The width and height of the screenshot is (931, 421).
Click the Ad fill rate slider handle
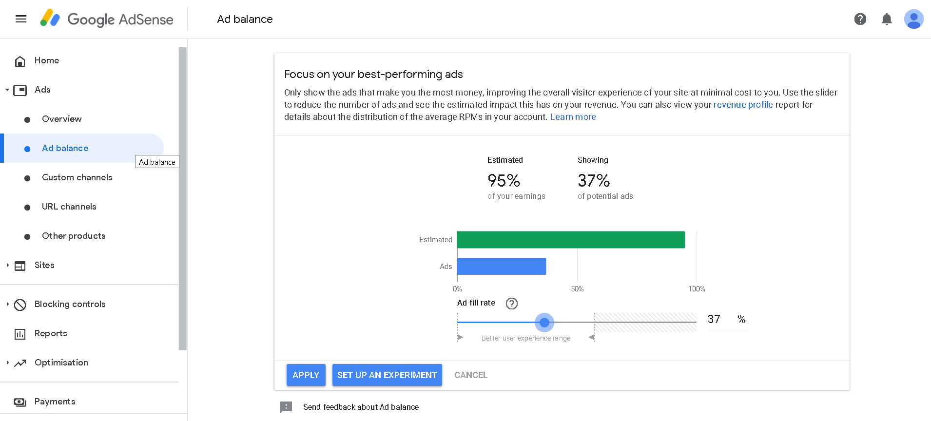pyautogui.click(x=544, y=323)
